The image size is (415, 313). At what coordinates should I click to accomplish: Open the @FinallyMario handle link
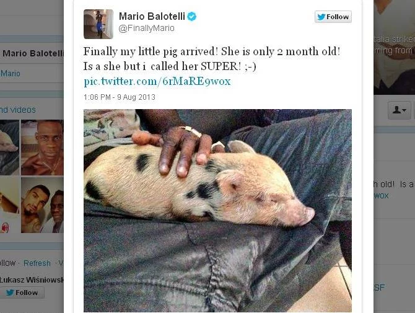146,28
